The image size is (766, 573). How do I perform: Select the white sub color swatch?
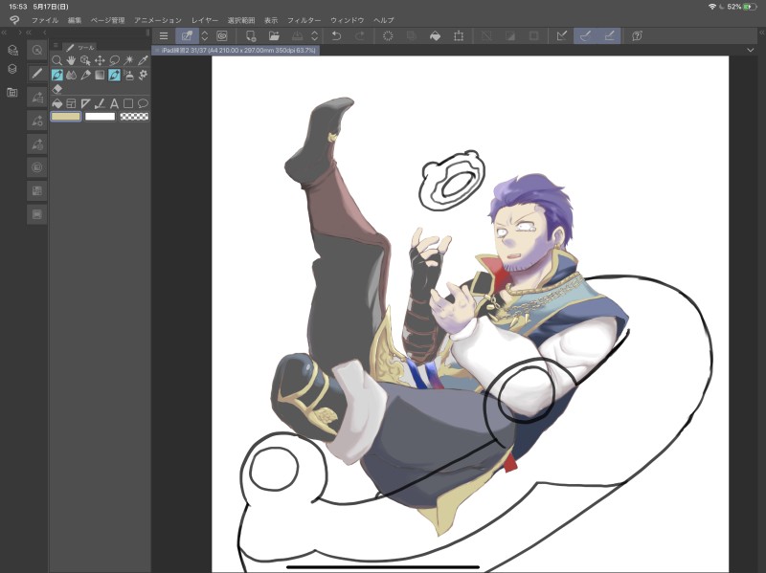[x=101, y=117]
